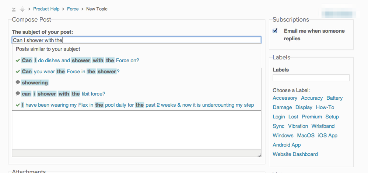Open suggested post about wearing Force in shower
This screenshot has width=368, height=173.
(x=70, y=71)
